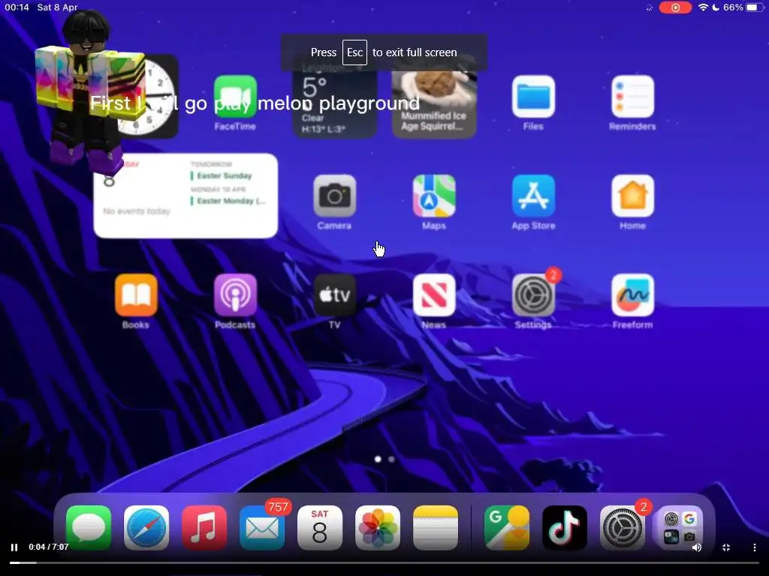Viewport: 769px width, 576px height.
Task: Launch the Books app
Action: tap(136, 295)
